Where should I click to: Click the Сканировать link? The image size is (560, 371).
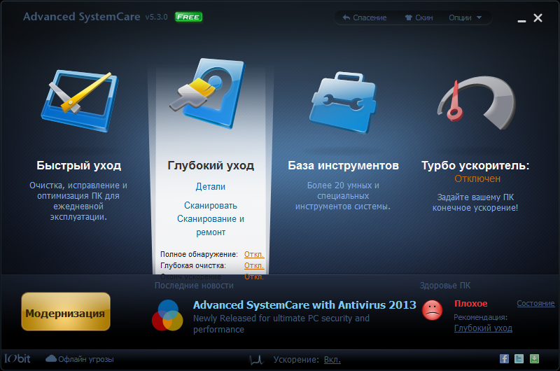211,206
